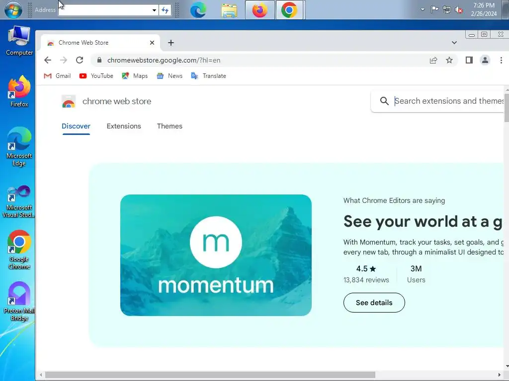Select the Computer desktop icon
509x381 pixels.
pos(19,41)
